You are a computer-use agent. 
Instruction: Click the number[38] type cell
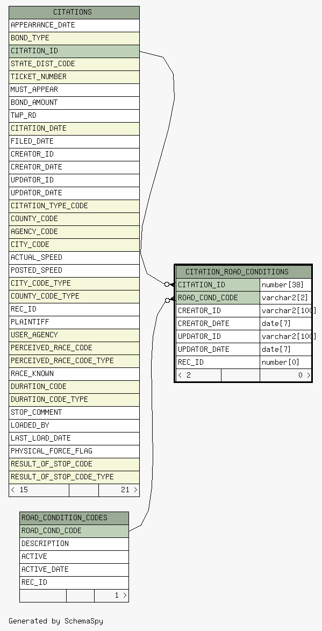[286, 285]
